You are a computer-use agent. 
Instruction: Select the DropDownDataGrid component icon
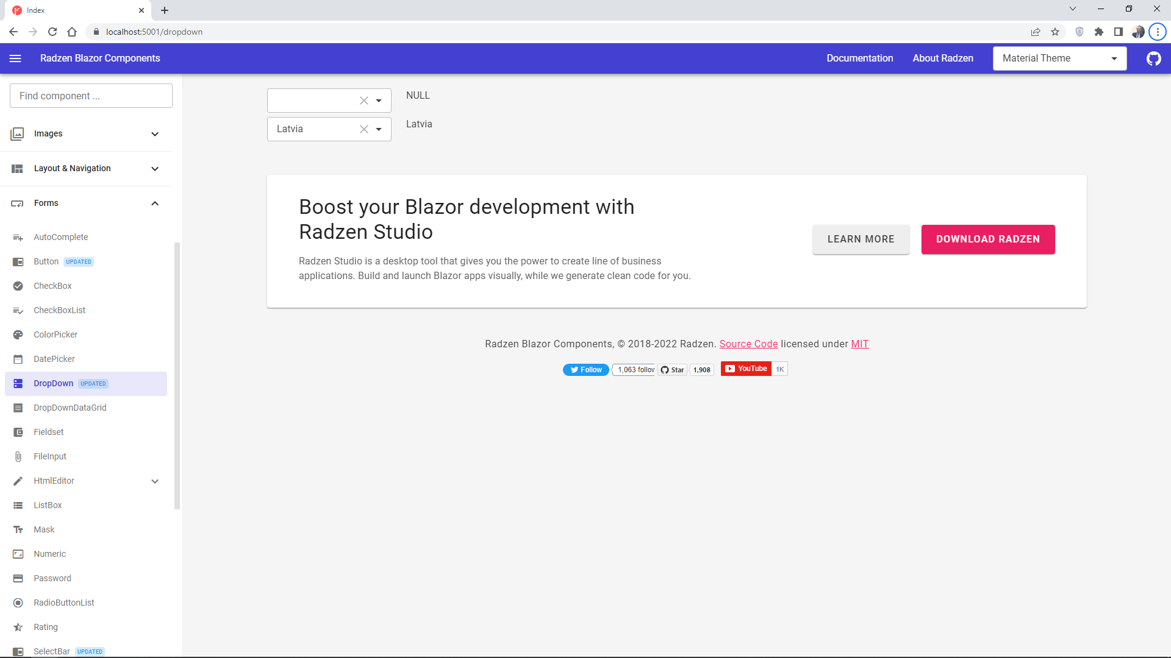pyautogui.click(x=18, y=408)
